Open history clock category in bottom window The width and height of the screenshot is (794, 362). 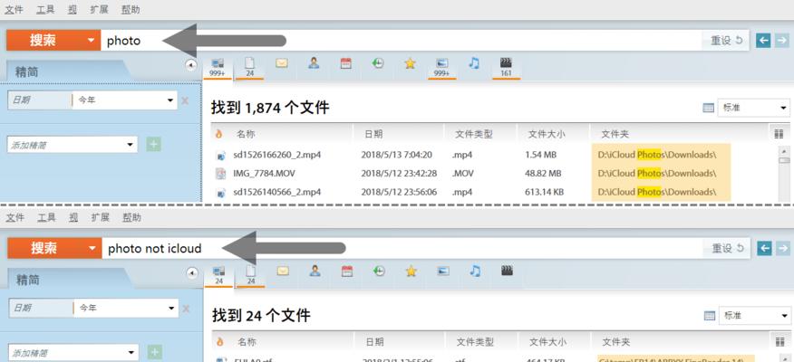[379, 271]
